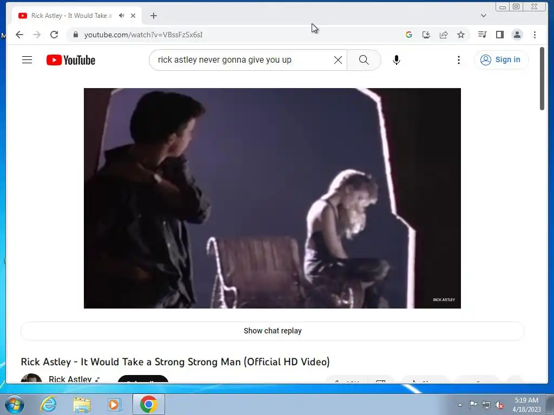Viewport: 554px width, 415px height.
Task: Open a new tab with the plus button
Action: [x=153, y=16]
